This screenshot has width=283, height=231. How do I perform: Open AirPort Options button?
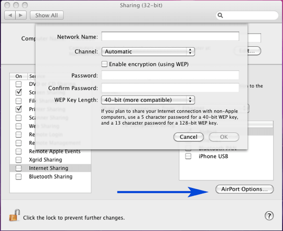[244, 189]
